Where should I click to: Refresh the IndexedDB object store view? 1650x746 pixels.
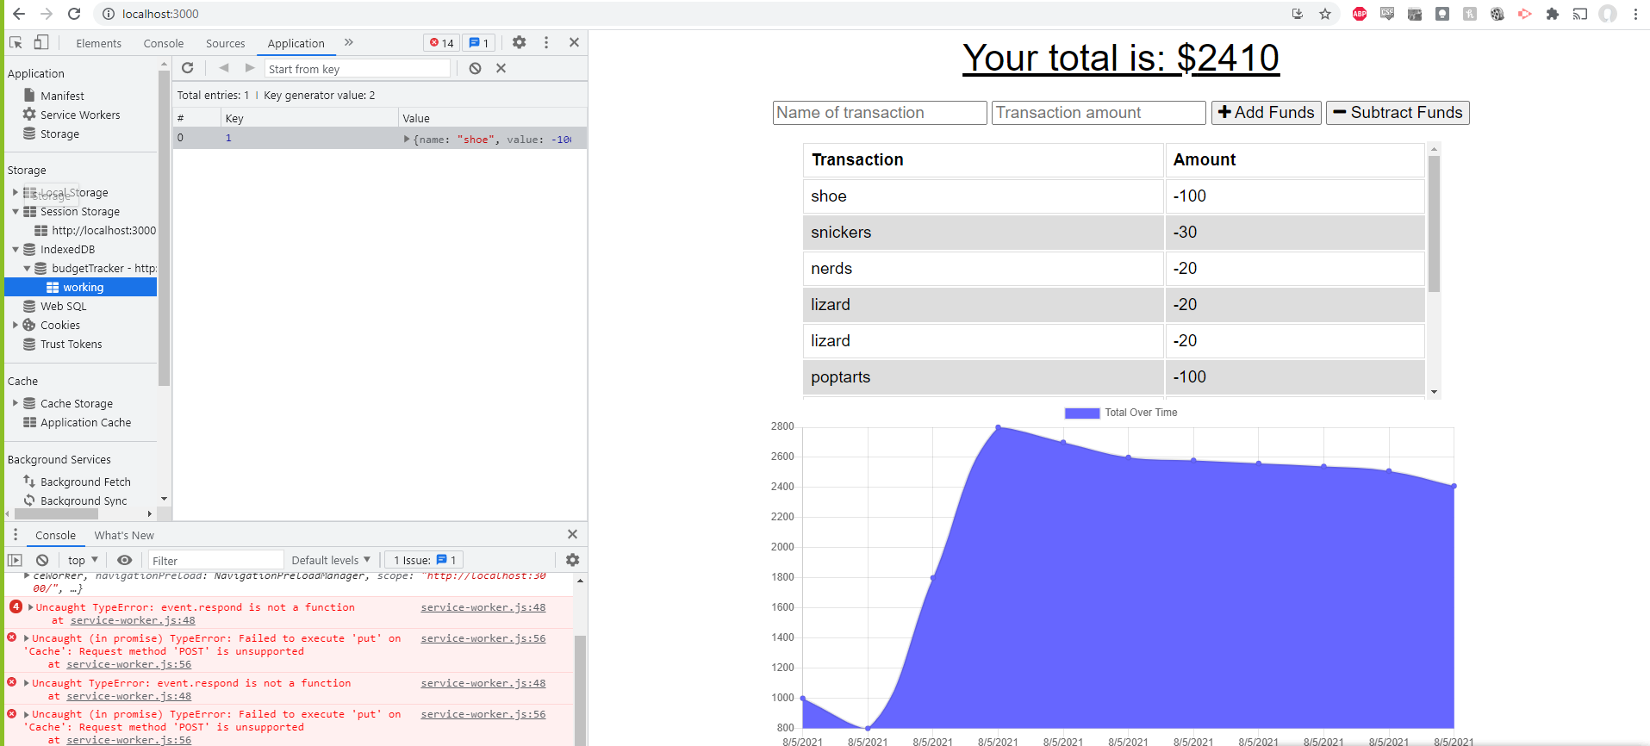tap(188, 68)
